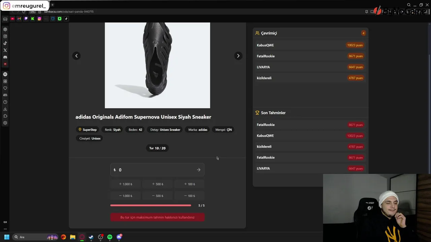Click KabusQWE row in Son Tahminler
The width and height of the screenshot is (431, 242).
tap(310, 136)
